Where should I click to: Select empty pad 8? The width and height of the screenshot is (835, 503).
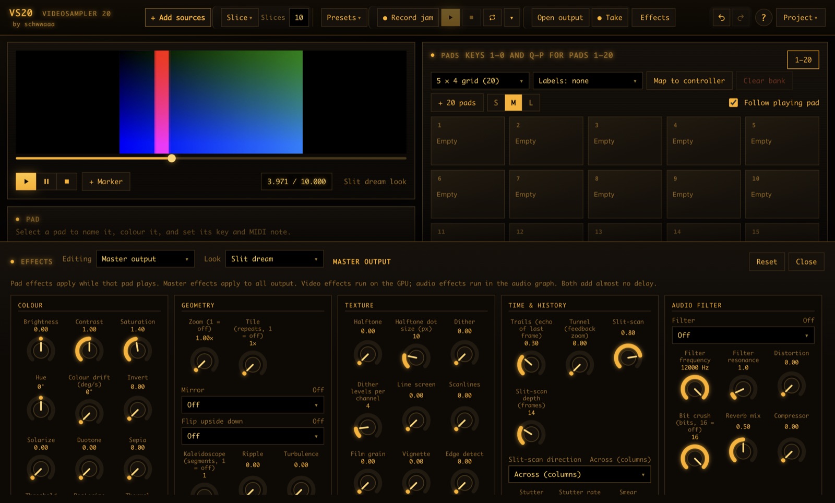coord(625,194)
